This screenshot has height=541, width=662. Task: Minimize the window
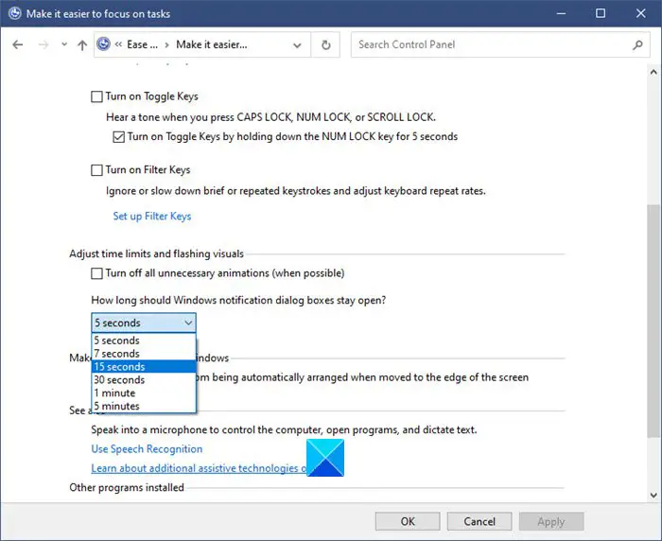pyautogui.click(x=561, y=13)
